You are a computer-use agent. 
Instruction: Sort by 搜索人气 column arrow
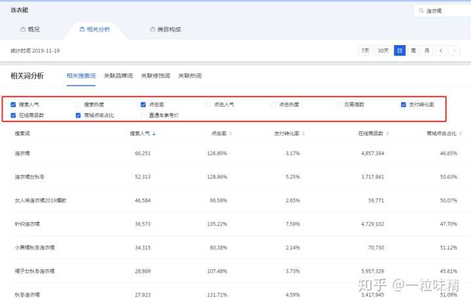[x=154, y=133]
